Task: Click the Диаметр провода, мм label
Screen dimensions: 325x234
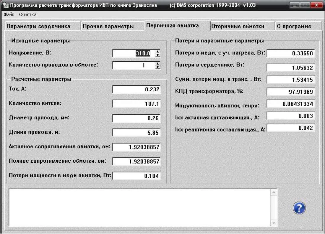Action: point(39,118)
